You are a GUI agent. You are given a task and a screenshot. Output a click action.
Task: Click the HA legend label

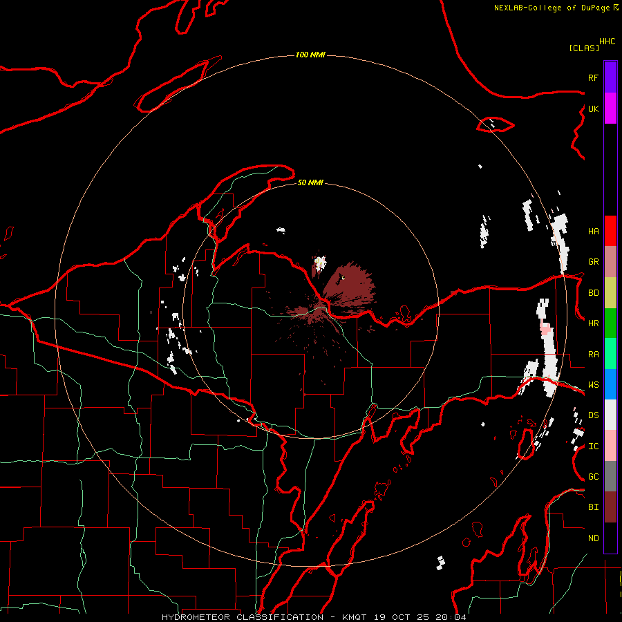coord(593,232)
